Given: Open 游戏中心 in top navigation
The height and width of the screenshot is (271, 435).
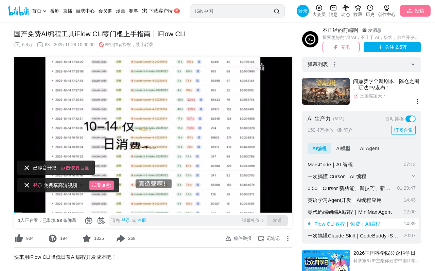Looking at the screenshot, I should pos(85,11).
